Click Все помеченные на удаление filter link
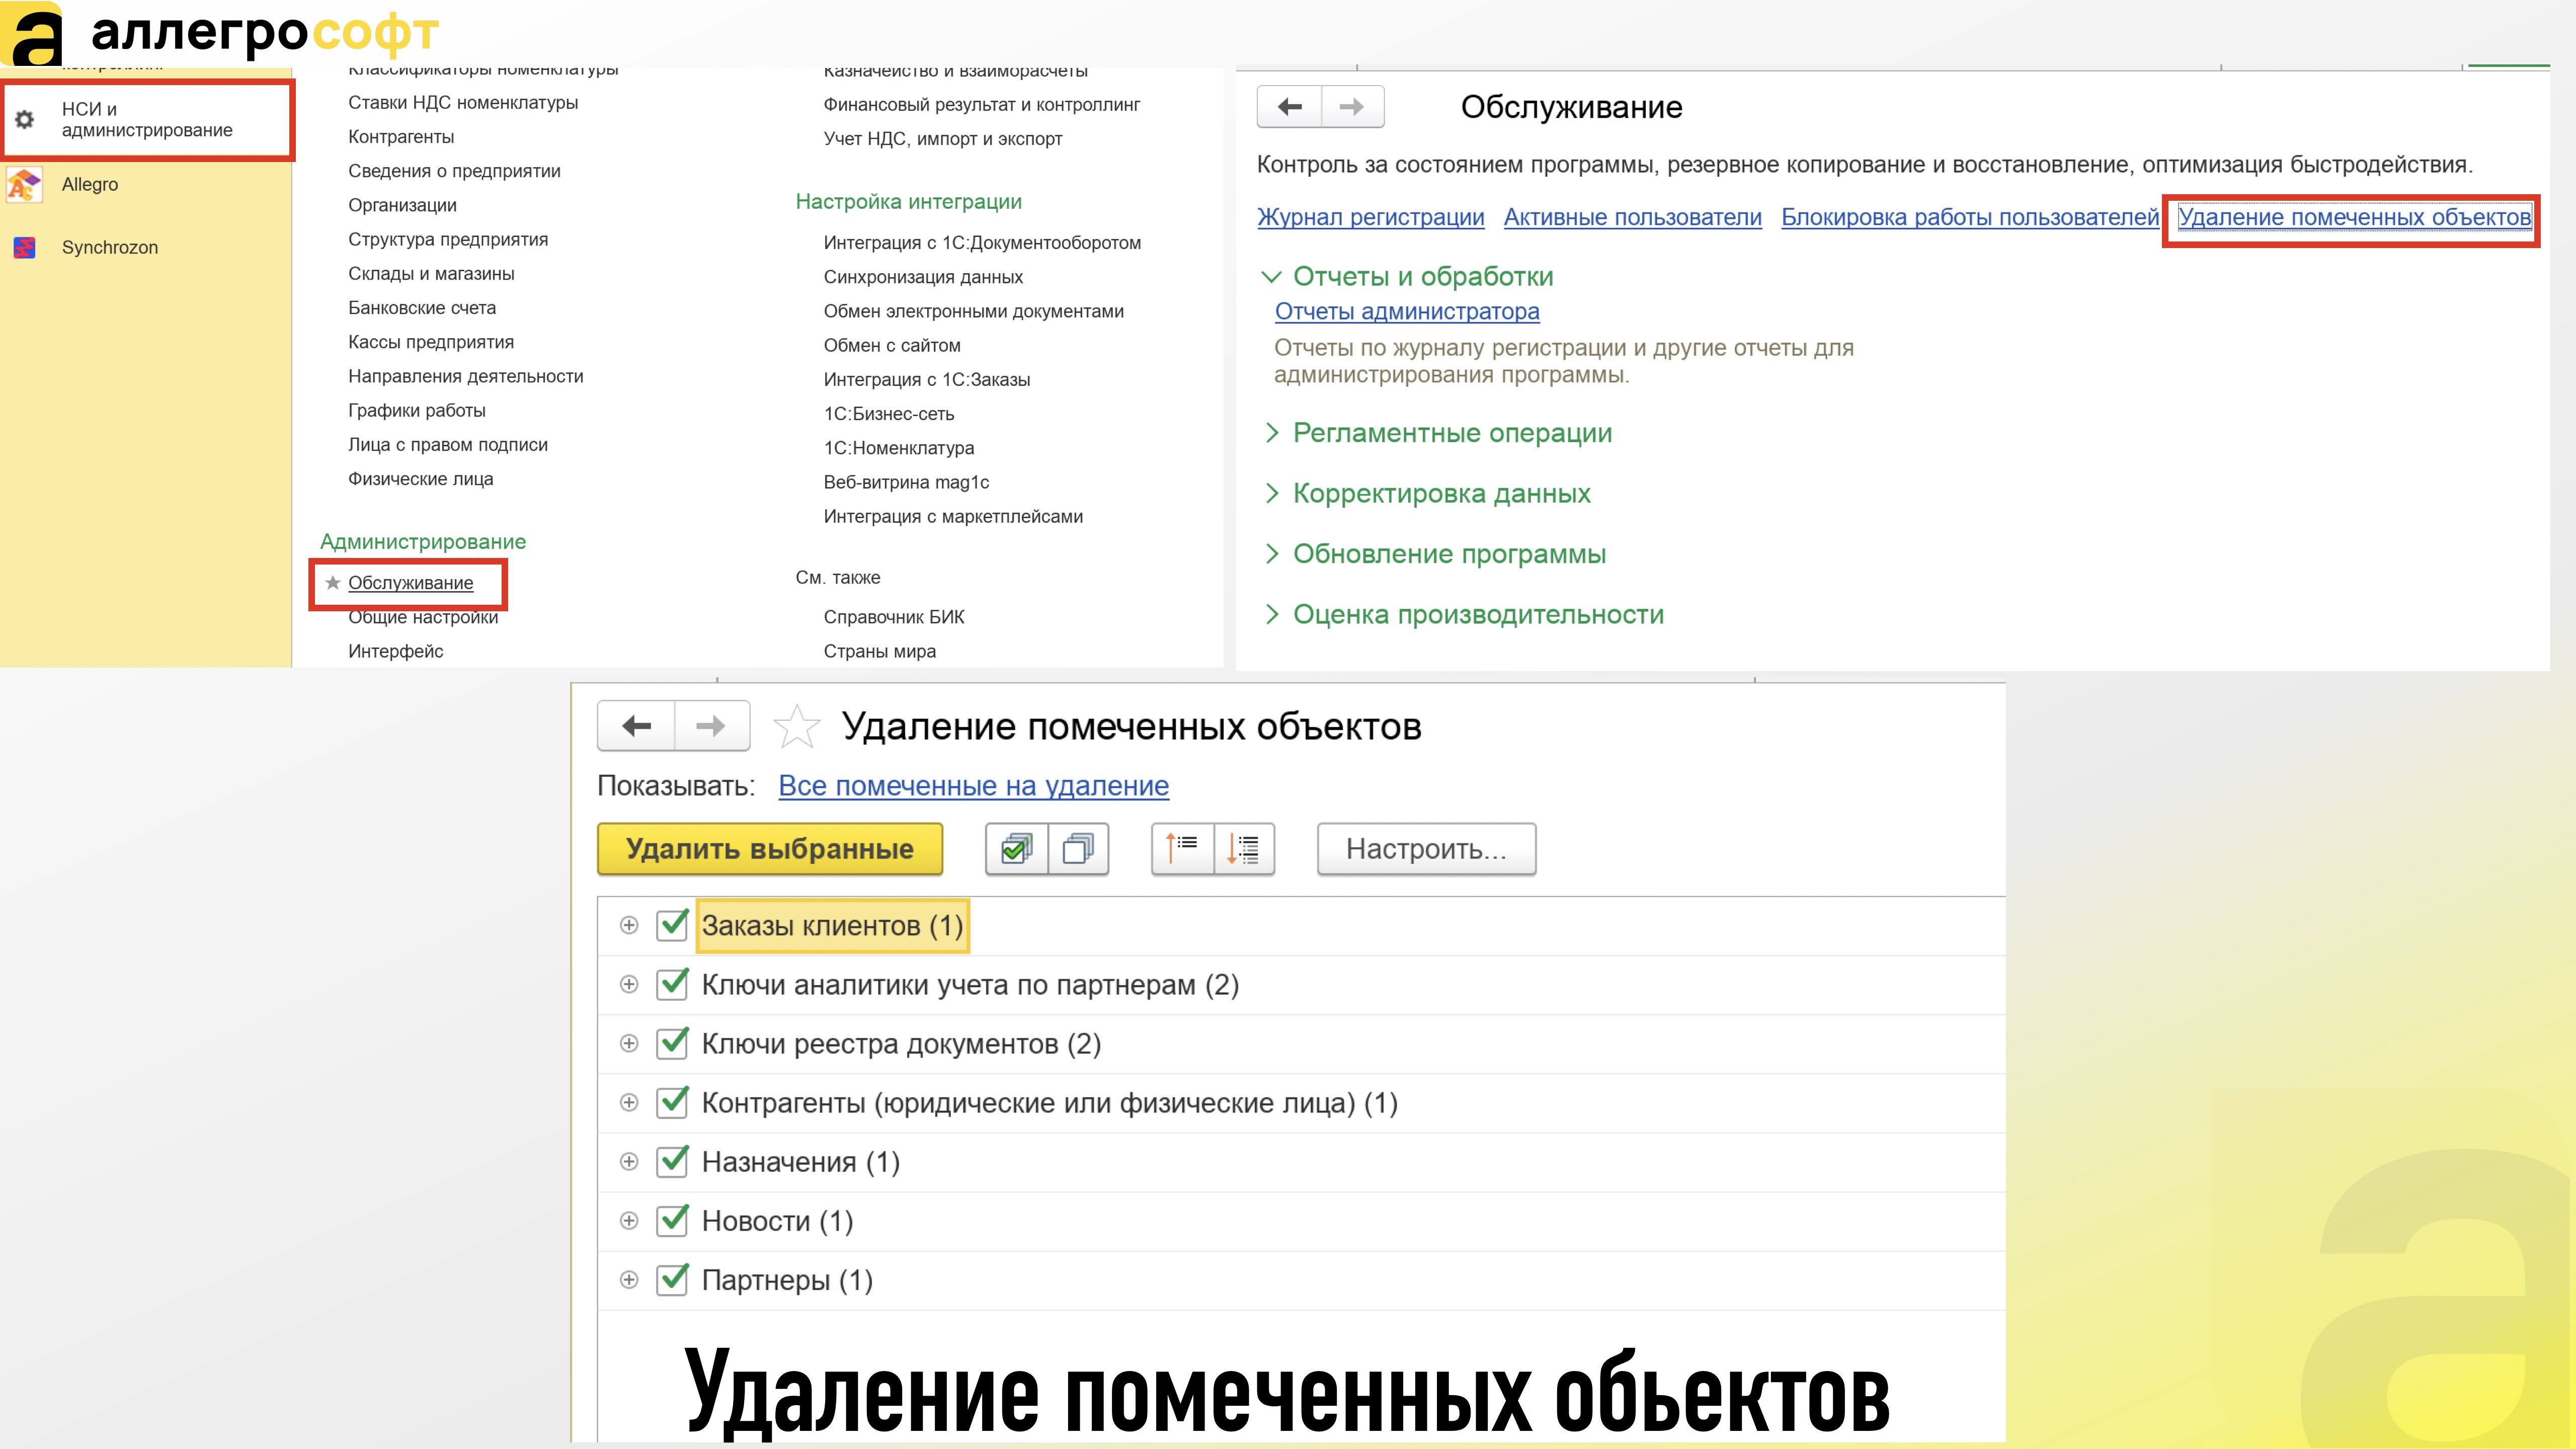Viewport: 2576px width, 1449px height. [973, 786]
